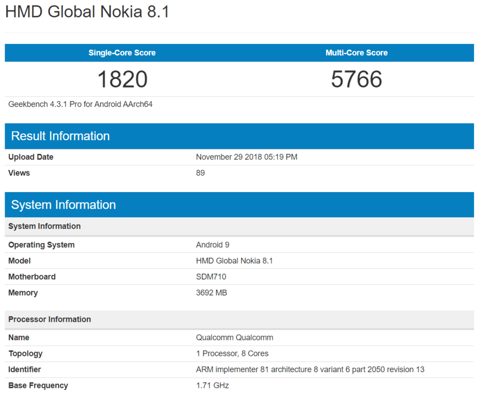
Task: Click the Geekbench 4.3.1 Pro version text
Action: 81,104
